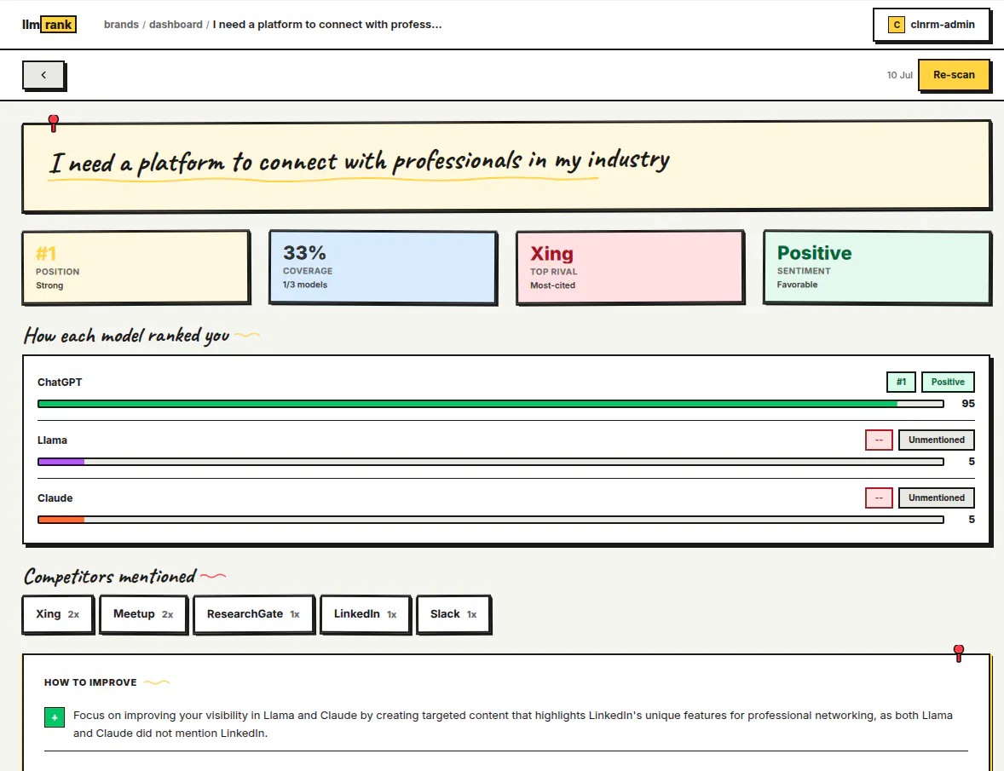Click the ChatGPT green score bar

[x=490, y=404]
